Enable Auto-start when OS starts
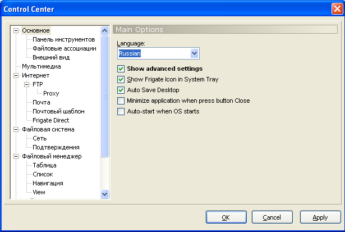 tap(121, 111)
